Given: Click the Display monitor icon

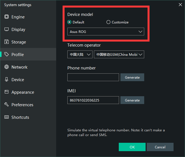Looking at the screenshot, I should coord(7,29).
